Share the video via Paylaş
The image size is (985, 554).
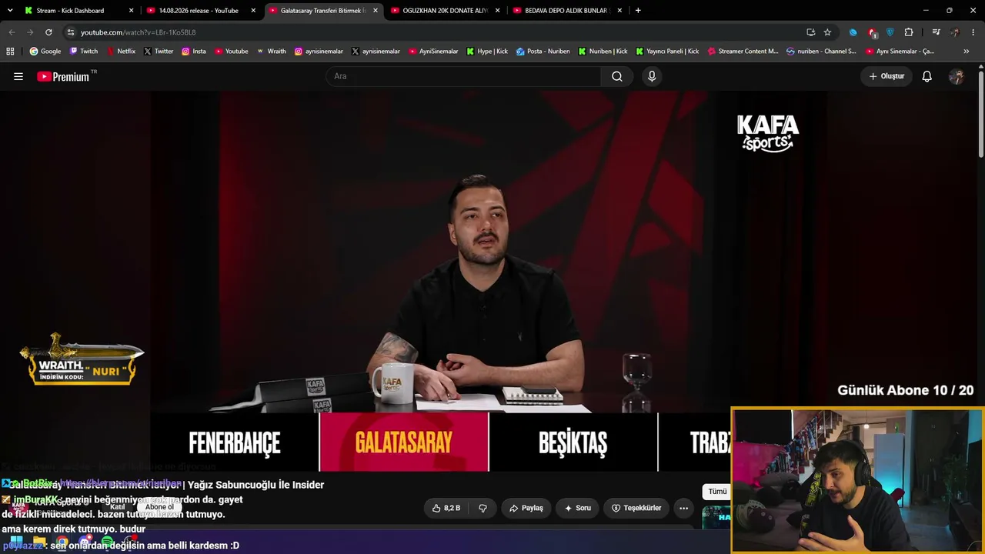526,508
